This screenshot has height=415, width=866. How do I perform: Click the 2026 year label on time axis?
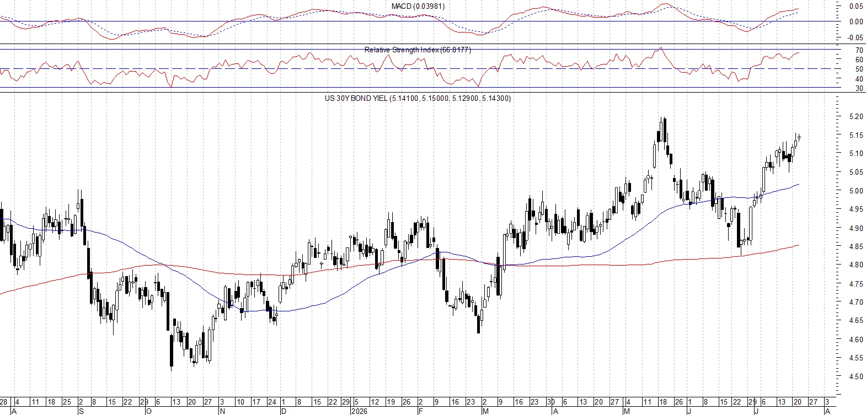pos(359,411)
